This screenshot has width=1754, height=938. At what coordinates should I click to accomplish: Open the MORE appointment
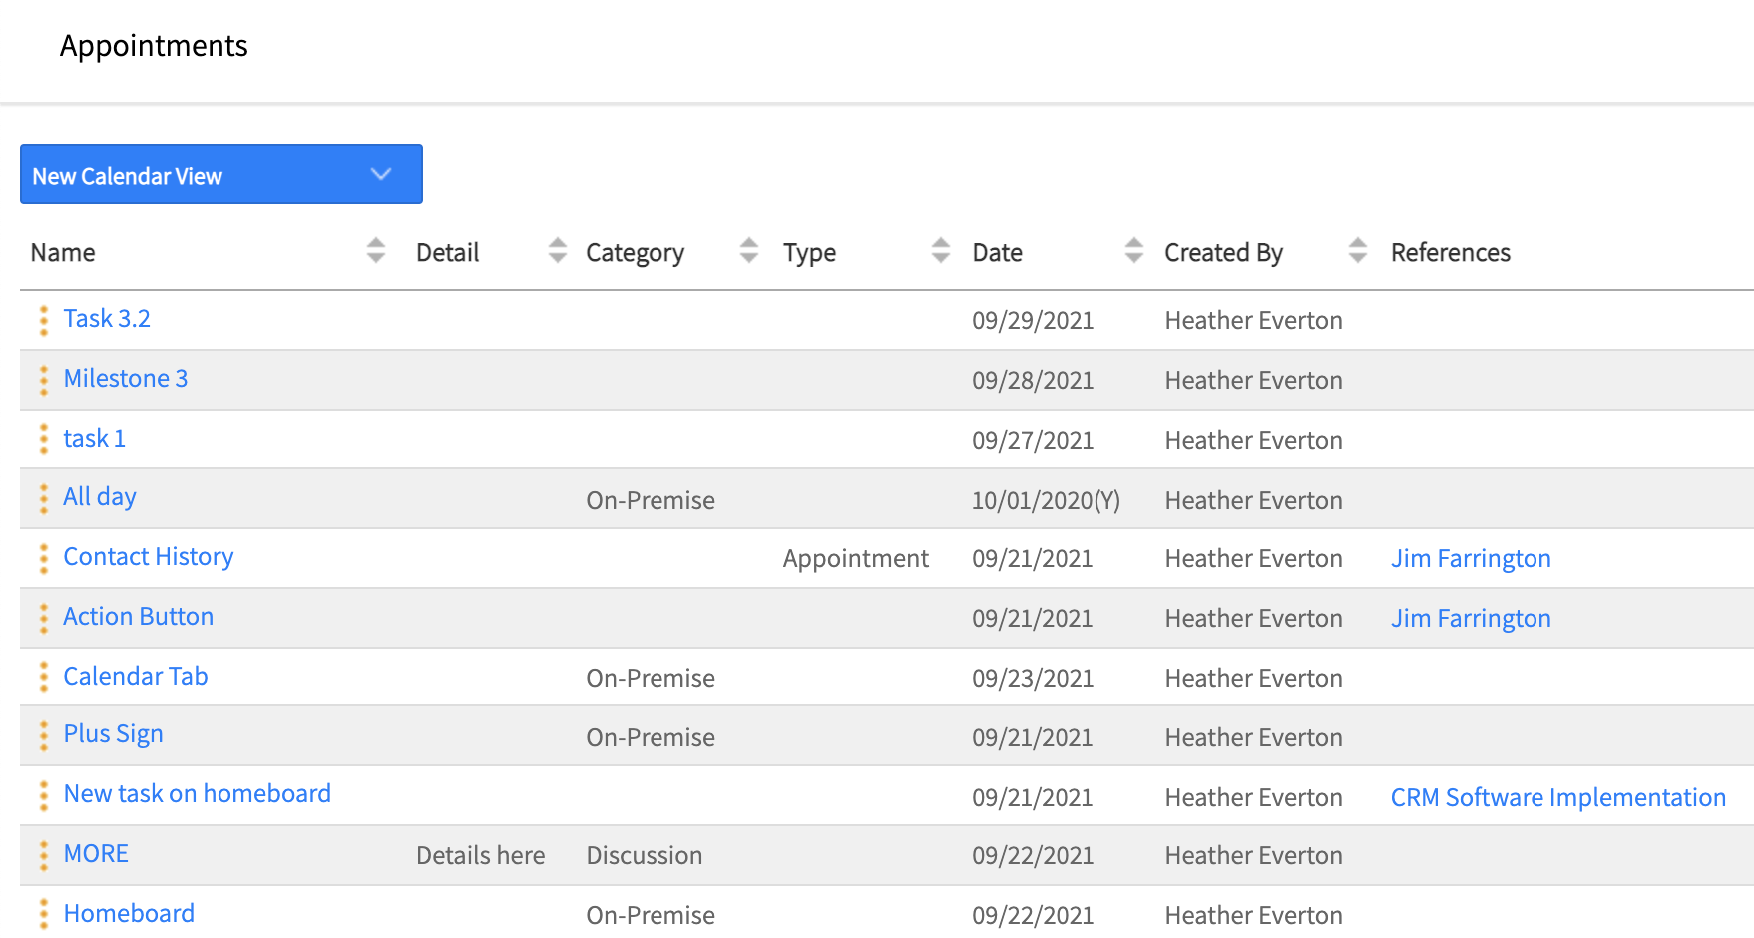click(96, 854)
